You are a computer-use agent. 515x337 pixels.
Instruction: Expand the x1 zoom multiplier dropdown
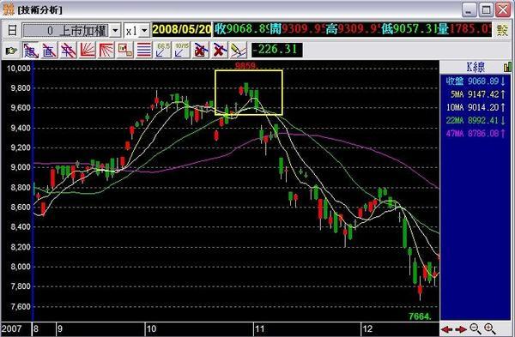144,31
